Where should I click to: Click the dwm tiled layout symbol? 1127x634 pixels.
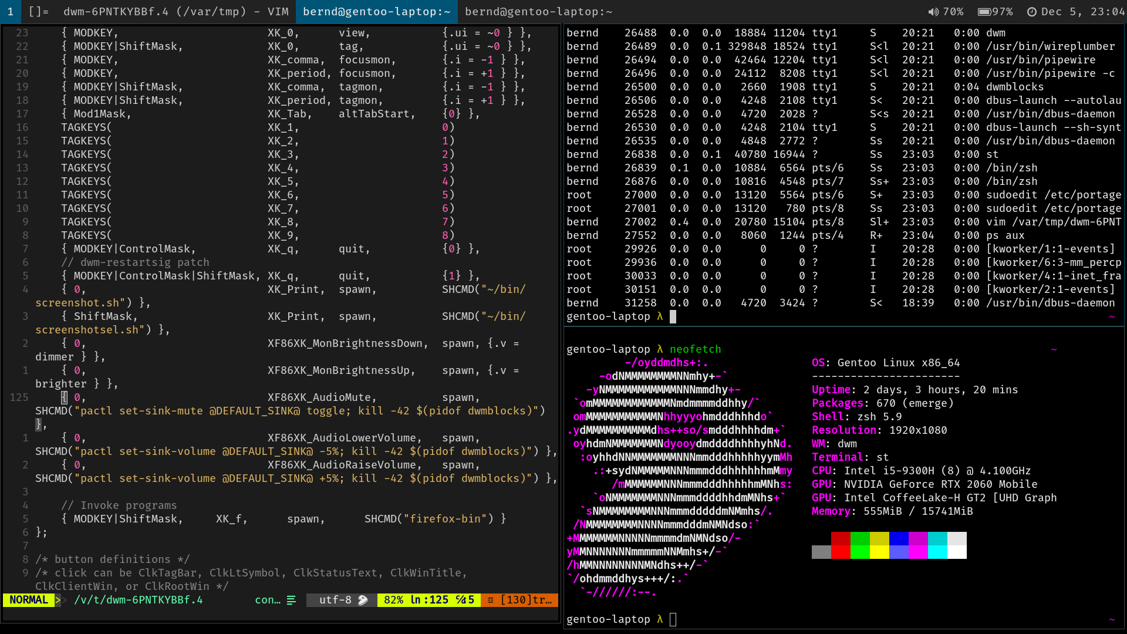(39, 12)
